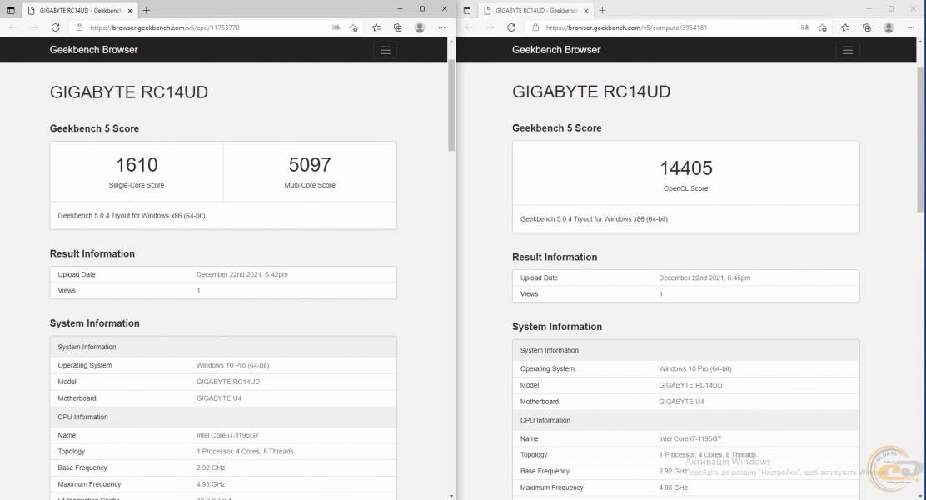
Task: Open Favorites list in right window
Action: pyautogui.click(x=845, y=27)
